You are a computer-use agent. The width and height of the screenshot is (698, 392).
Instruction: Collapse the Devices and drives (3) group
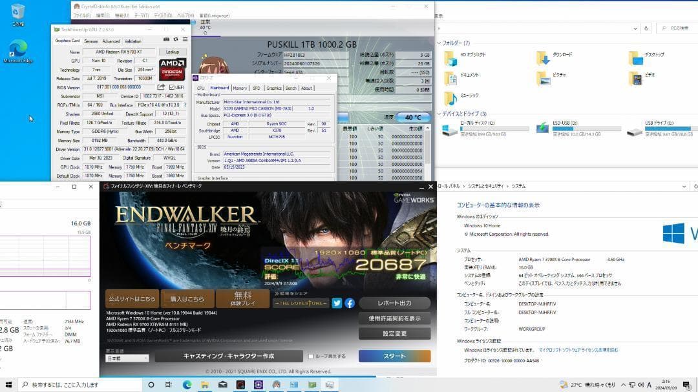438,114
